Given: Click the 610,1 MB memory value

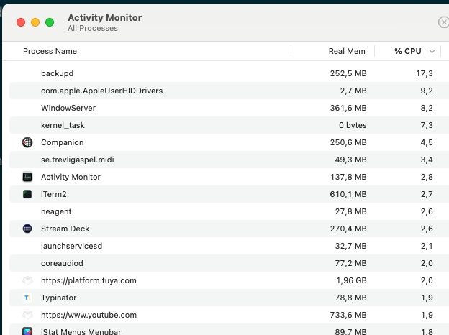Looking at the screenshot, I should point(348,194).
